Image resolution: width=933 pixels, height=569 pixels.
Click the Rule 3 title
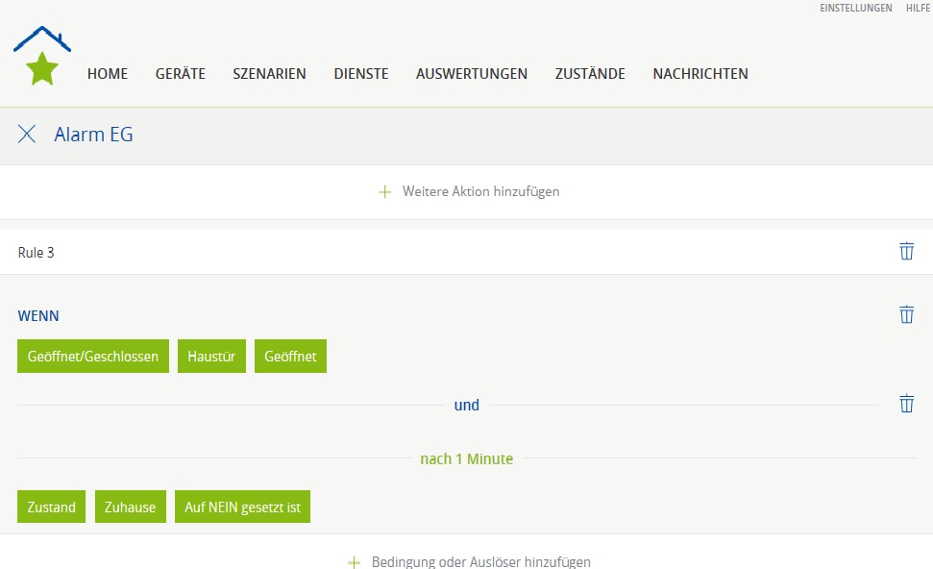[x=36, y=253]
